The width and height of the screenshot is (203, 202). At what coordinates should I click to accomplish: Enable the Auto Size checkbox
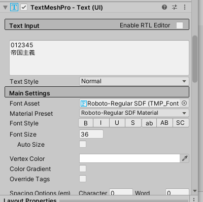tap(83, 144)
